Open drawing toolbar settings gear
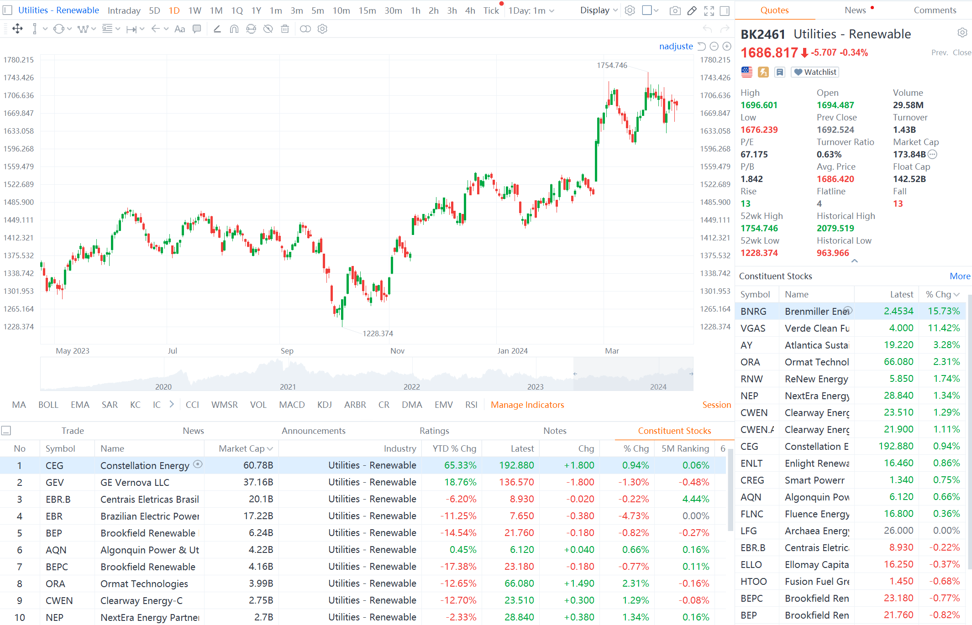This screenshot has width=972, height=625. [322, 29]
